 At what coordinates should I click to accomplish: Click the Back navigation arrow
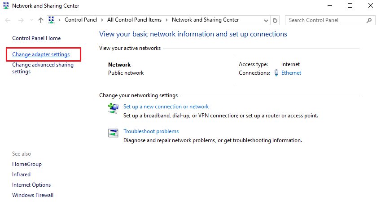(x=8, y=20)
